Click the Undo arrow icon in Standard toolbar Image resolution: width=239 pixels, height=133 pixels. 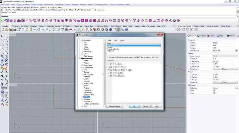click(x=35, y=30)
